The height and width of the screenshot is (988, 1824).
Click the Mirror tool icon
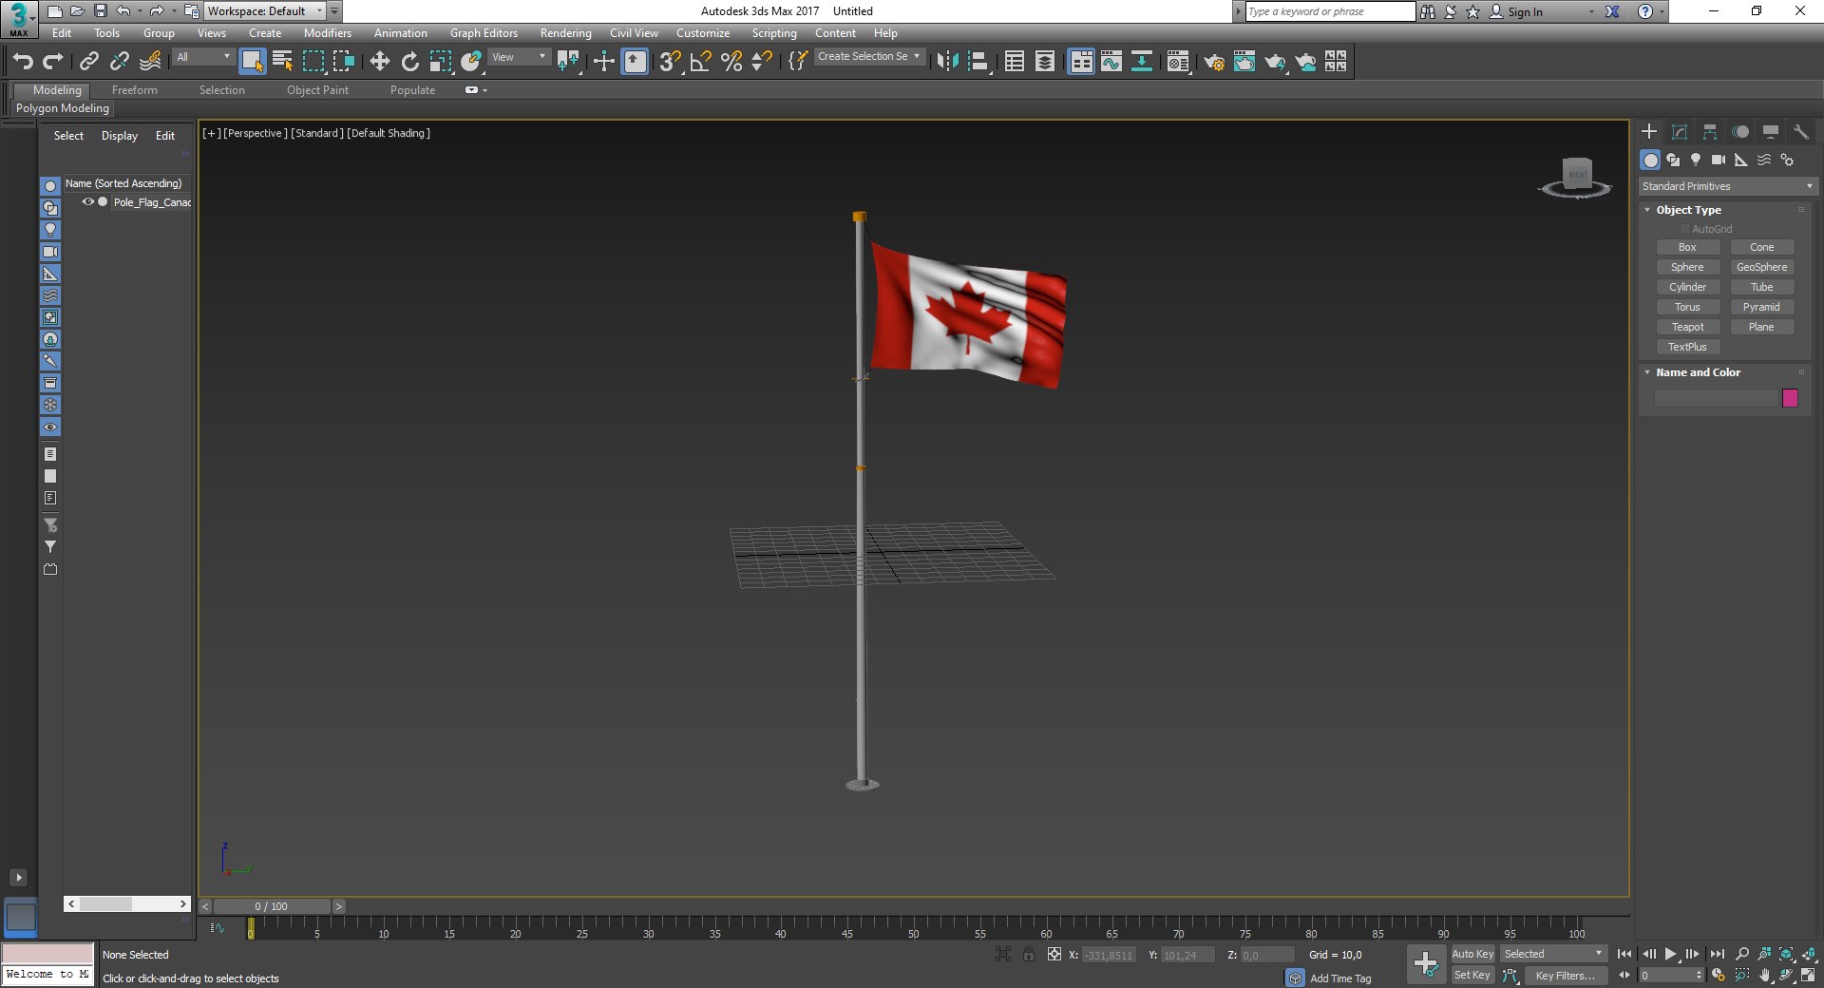pos(947,62)
